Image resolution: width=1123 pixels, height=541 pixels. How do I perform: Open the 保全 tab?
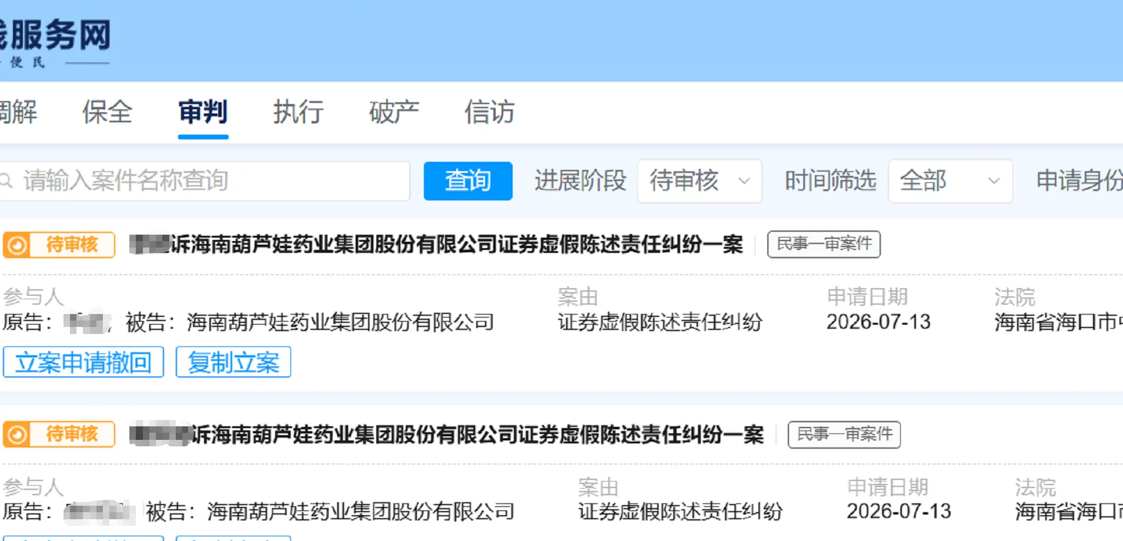pos(107,112)
